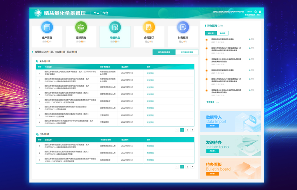Open the 生产项目 production project icon
This screenshot has height=190, width=297.
click(x=47, y=28)
